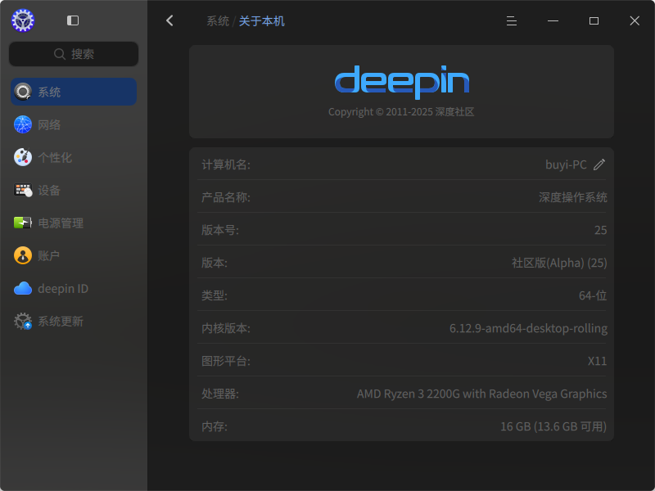The width and height of the screenshot is (655, 491).
Task: Open the 网络 settings category
Action: [x=74, y=124]
